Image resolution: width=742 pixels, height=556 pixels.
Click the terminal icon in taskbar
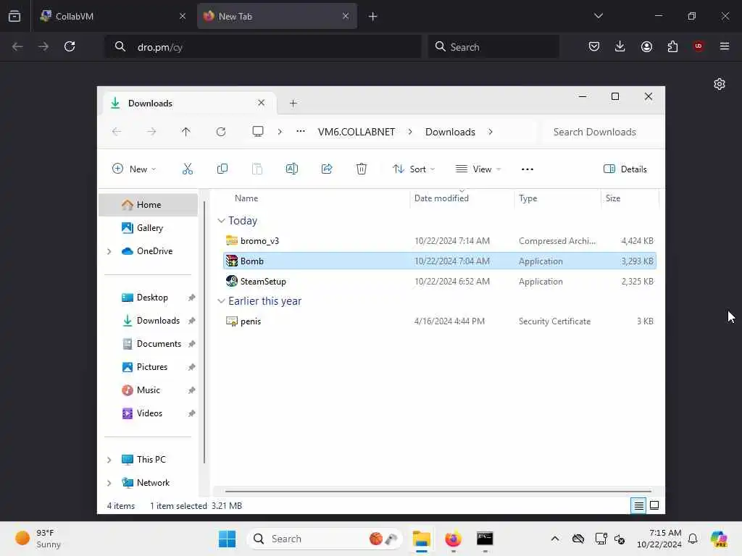click(x=485, y=539)
